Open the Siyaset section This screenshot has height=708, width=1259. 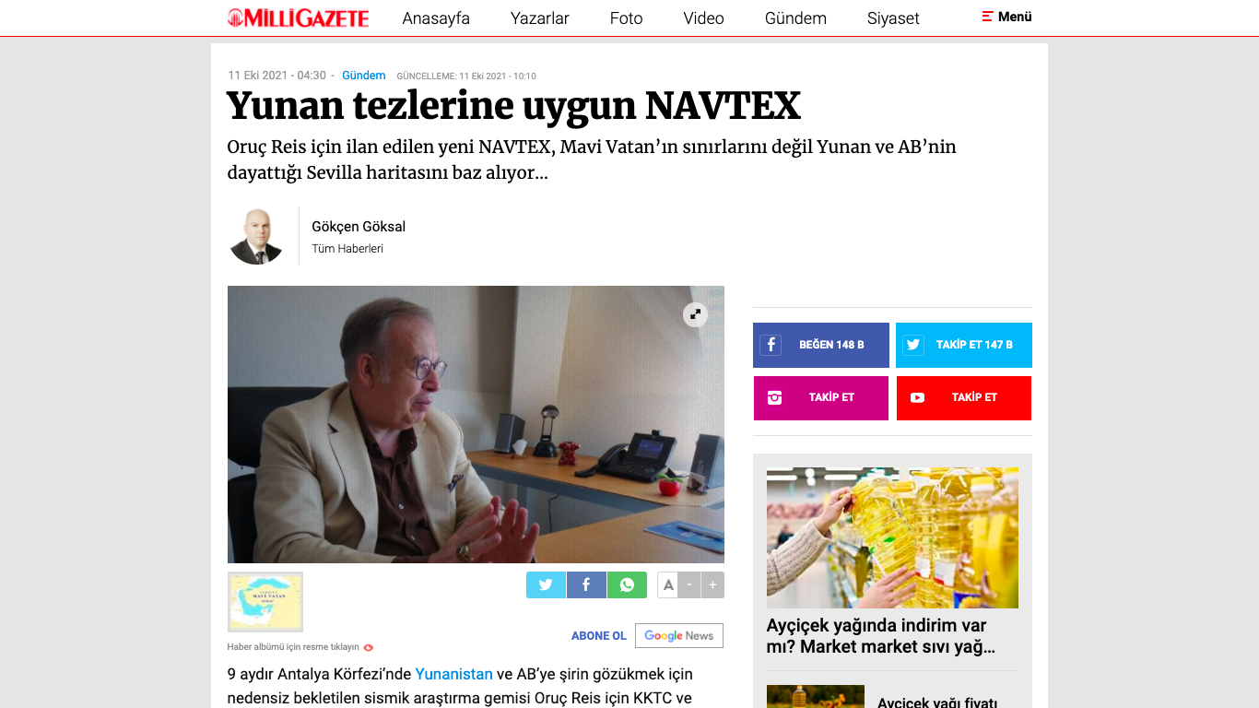click(x=893, y=18)
